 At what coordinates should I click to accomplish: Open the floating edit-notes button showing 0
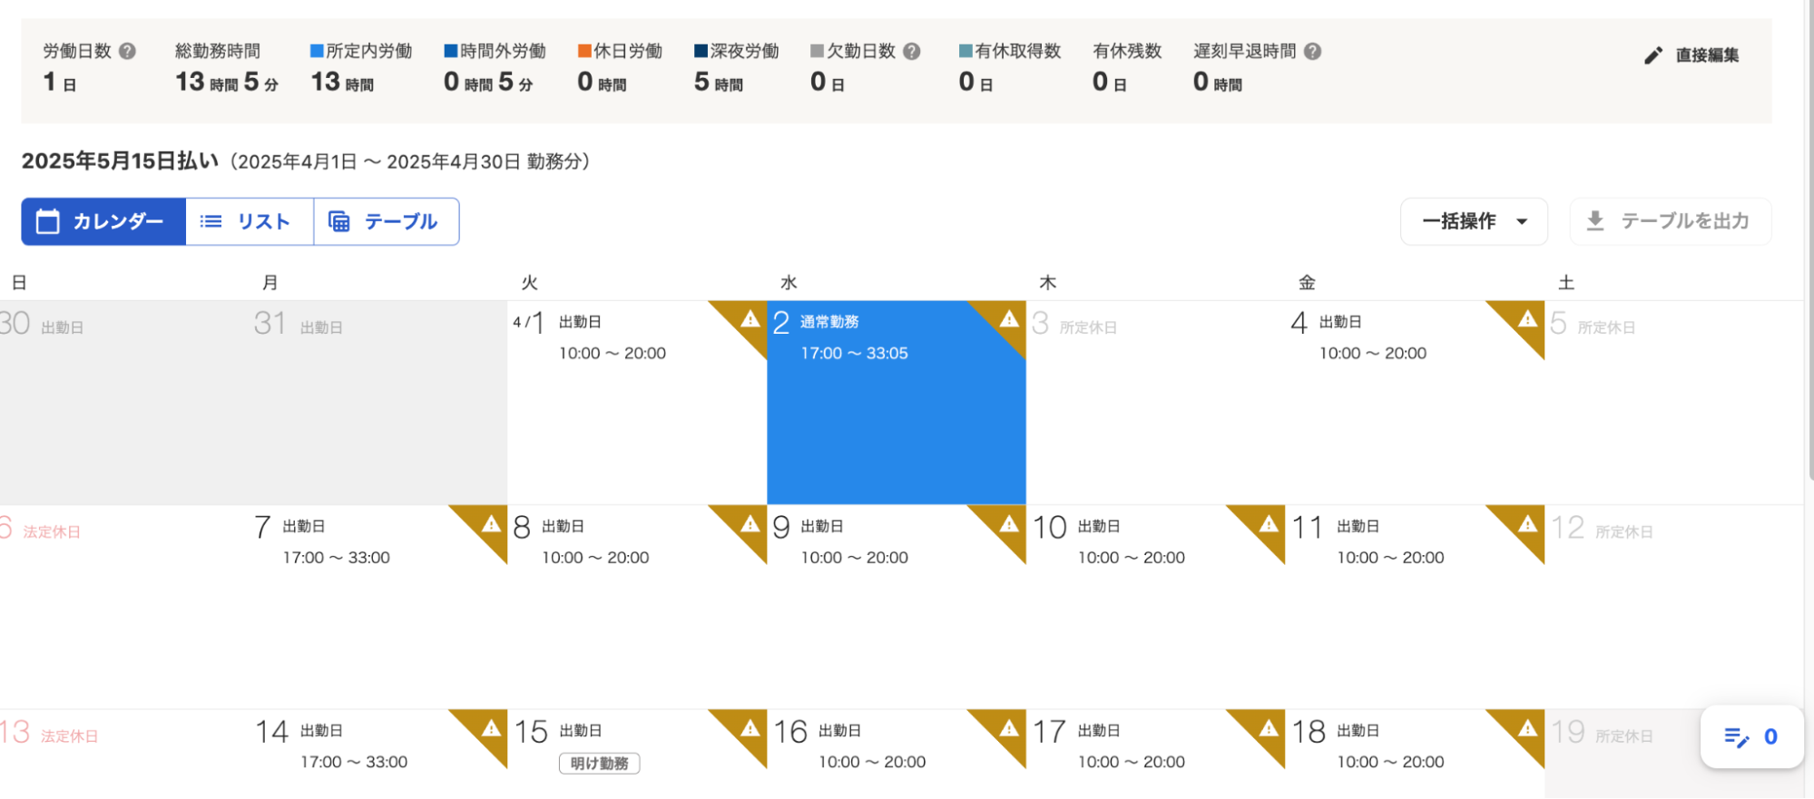1751,736
